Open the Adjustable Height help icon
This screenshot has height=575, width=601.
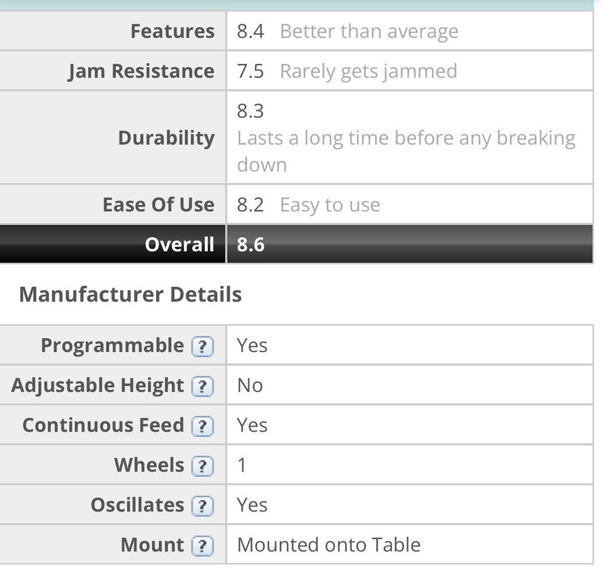point(202,386)
